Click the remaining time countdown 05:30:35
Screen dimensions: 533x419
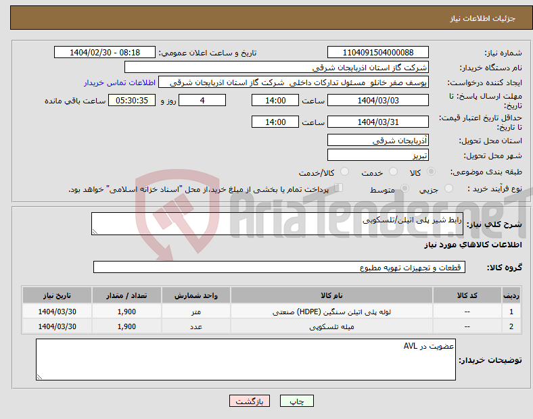(132, 100)
